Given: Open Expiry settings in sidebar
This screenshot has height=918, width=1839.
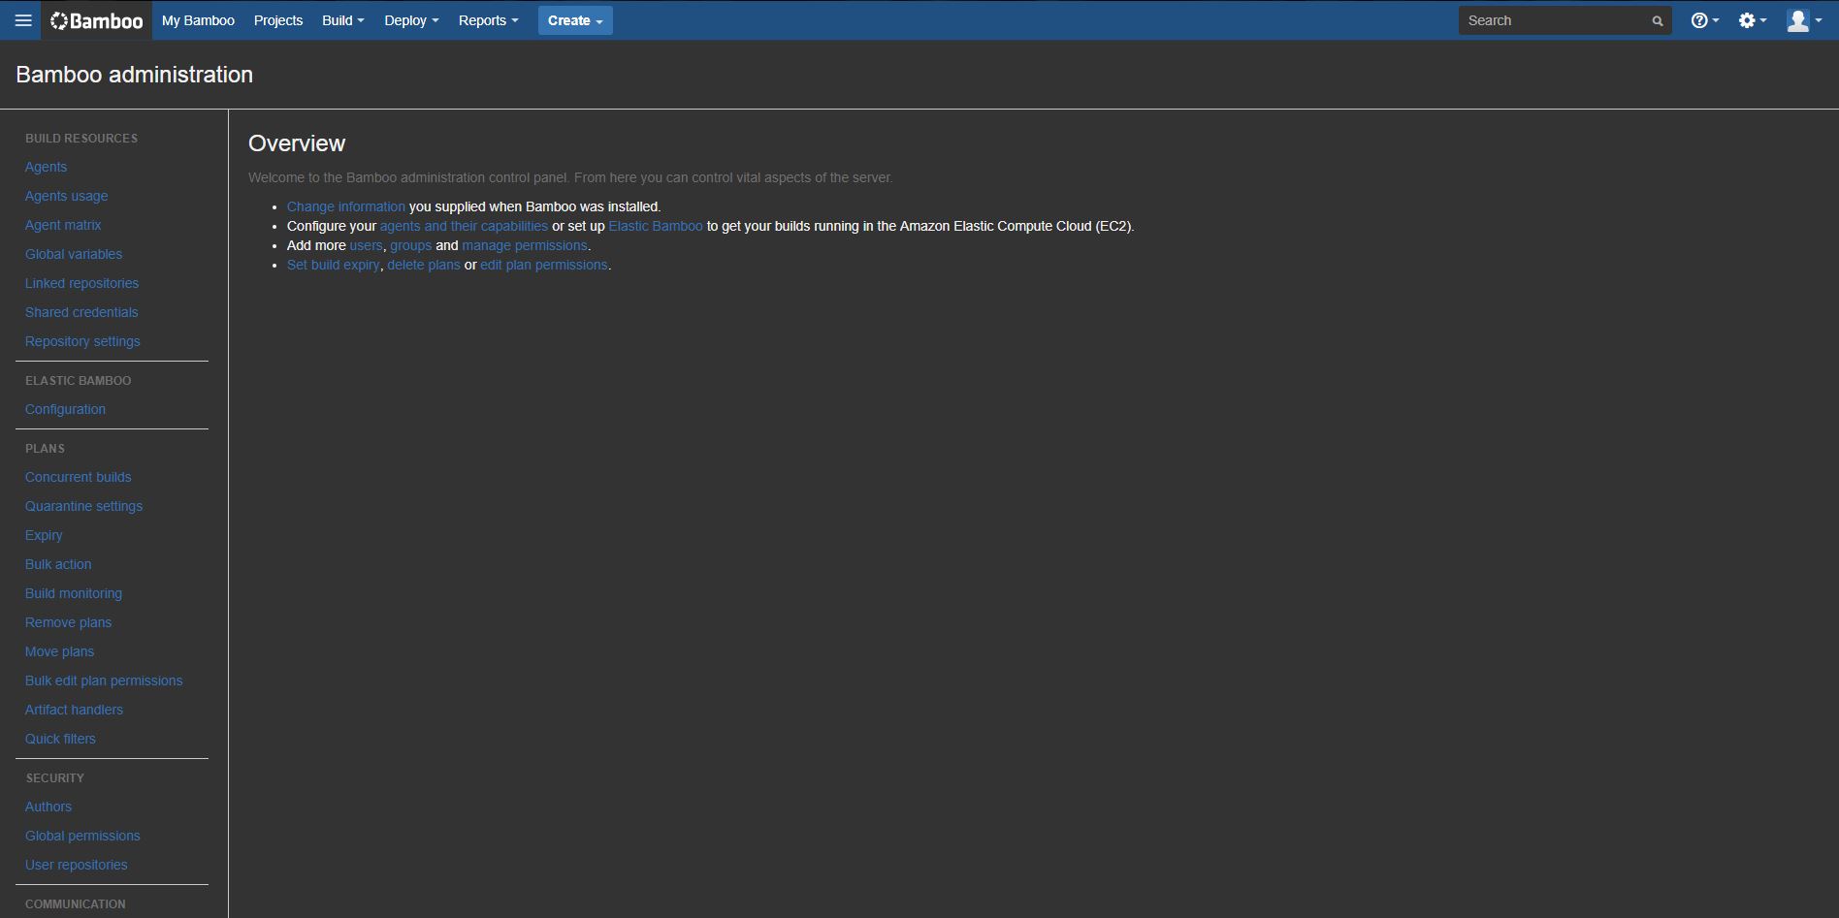Looking at the screenshot, I should pyautogui.click(x=44, y=535).
